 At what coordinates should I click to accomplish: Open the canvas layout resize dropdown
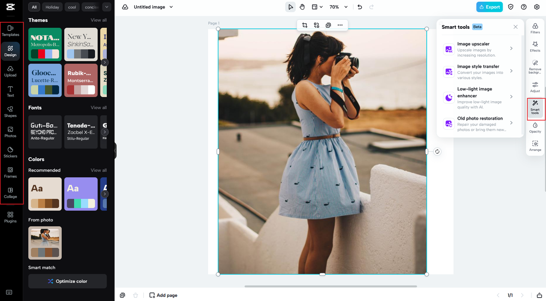tap(317, 7)
